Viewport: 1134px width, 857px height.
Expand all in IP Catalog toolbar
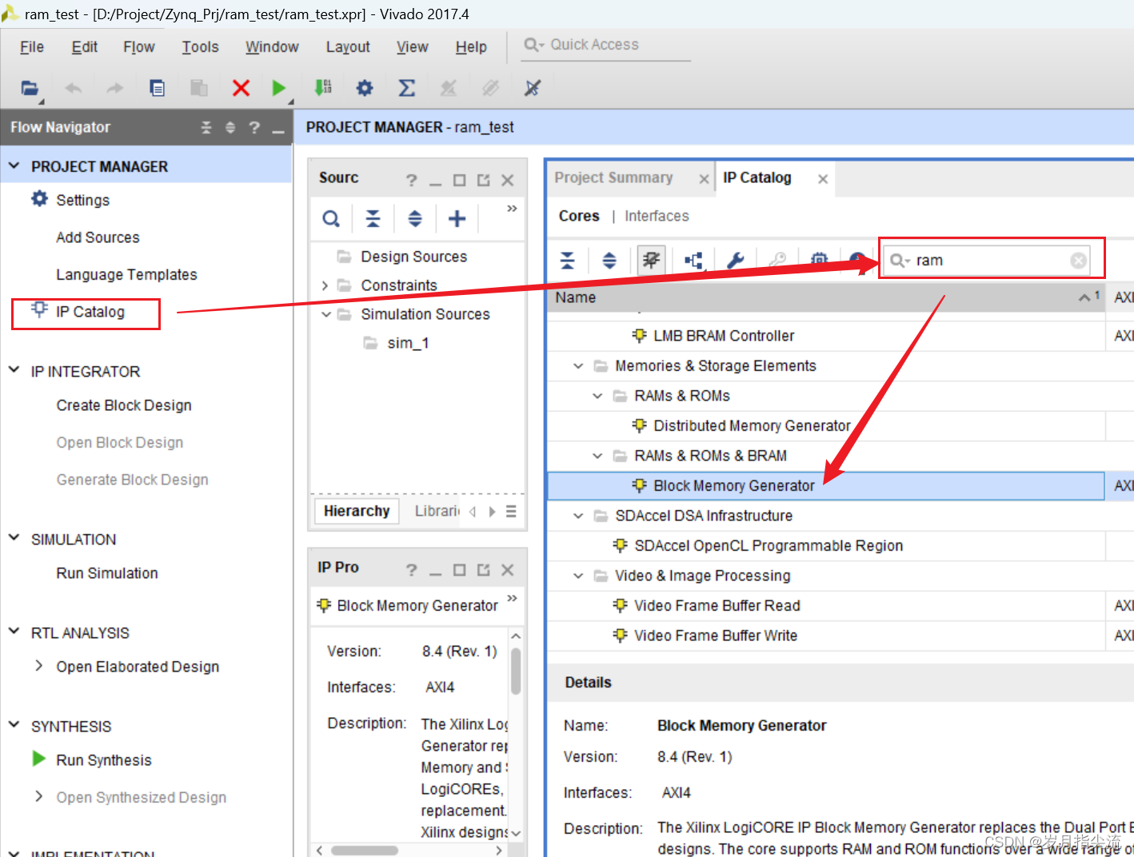(609, 260)
